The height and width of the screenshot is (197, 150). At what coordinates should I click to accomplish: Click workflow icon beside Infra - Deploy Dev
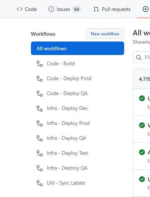[40, 109]
